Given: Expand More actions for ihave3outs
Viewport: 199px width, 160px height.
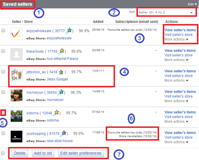Looking at the screenshot, I should 176,60.
